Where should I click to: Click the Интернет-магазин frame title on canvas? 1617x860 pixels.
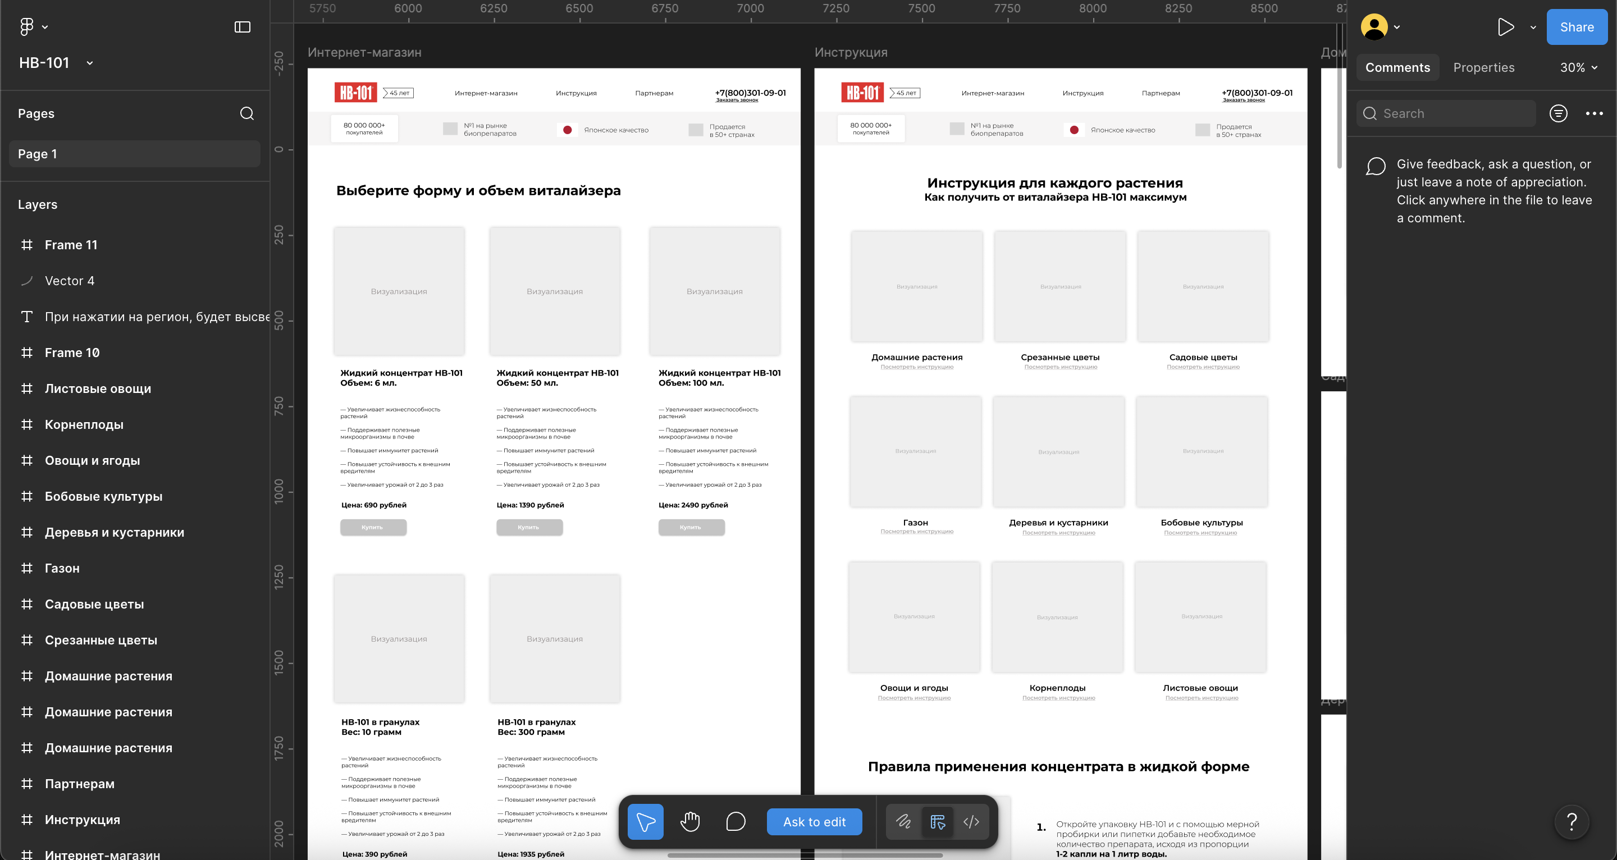click(x=365, y=52)
